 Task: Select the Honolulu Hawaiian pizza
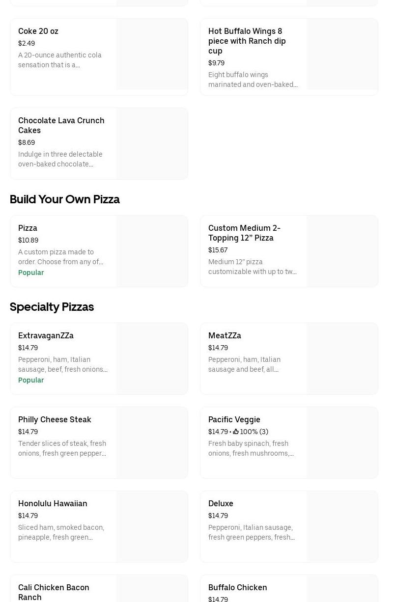(x=53, y=503)
